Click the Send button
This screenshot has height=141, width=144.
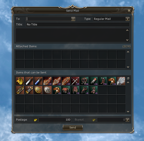point(73,128)
